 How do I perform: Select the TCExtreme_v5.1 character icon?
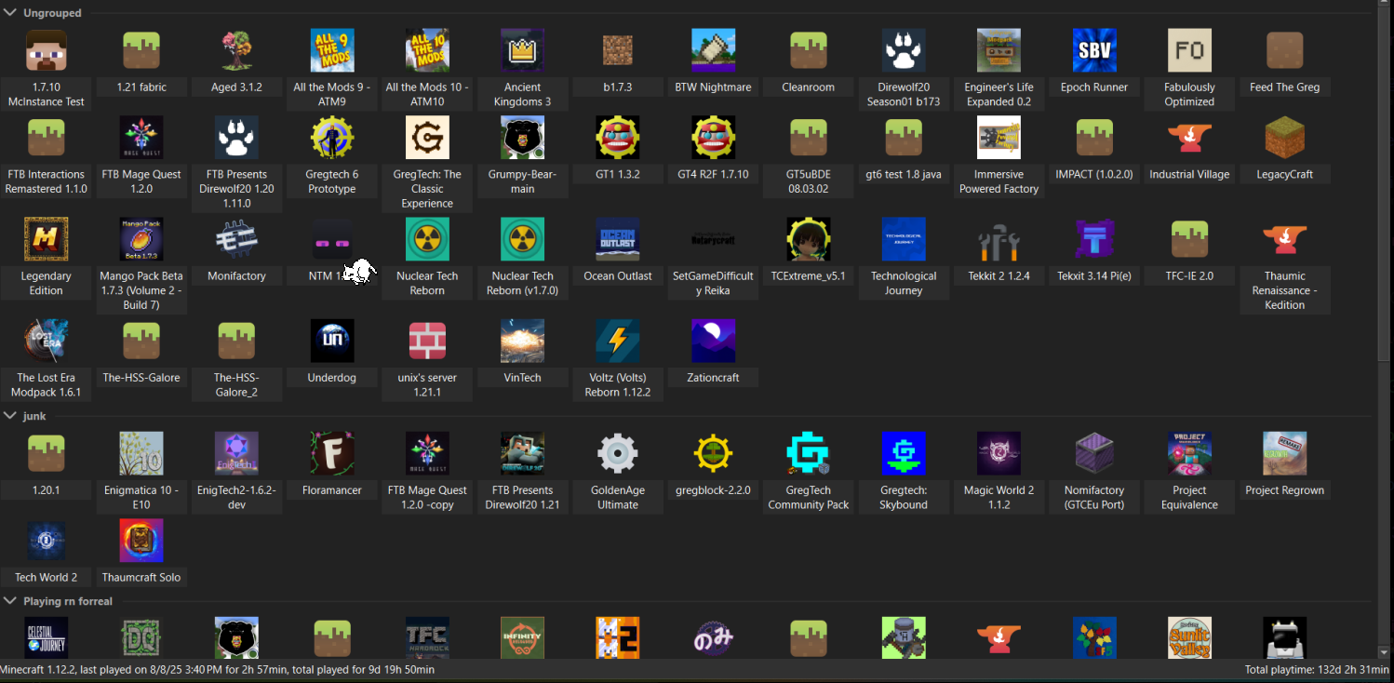coord(809,239)
